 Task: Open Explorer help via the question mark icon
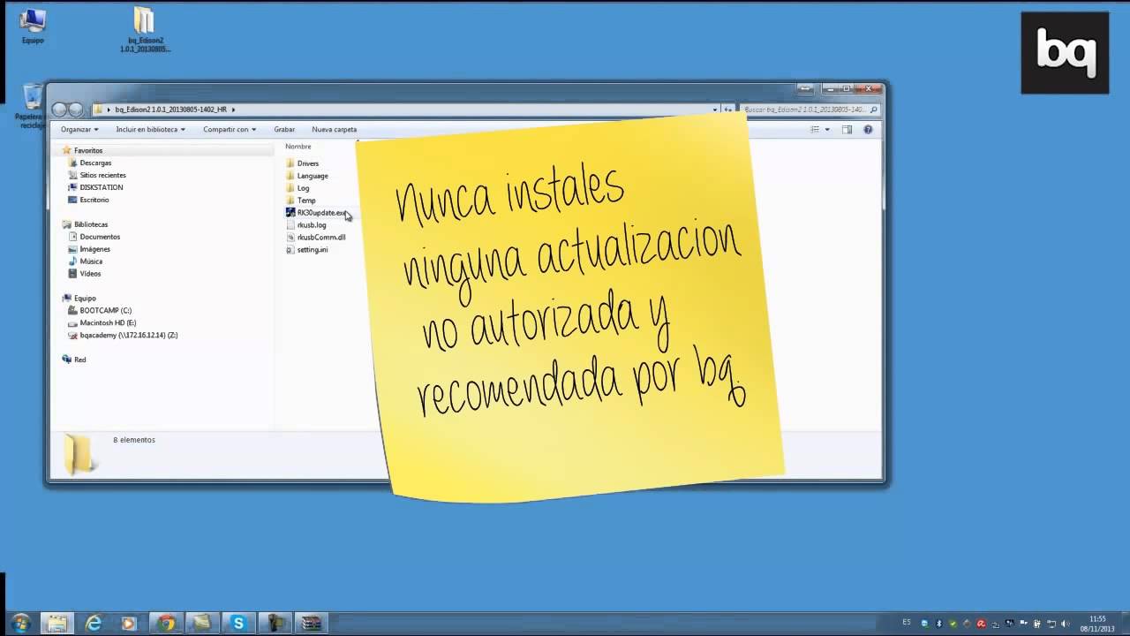(x=868, y=130)
